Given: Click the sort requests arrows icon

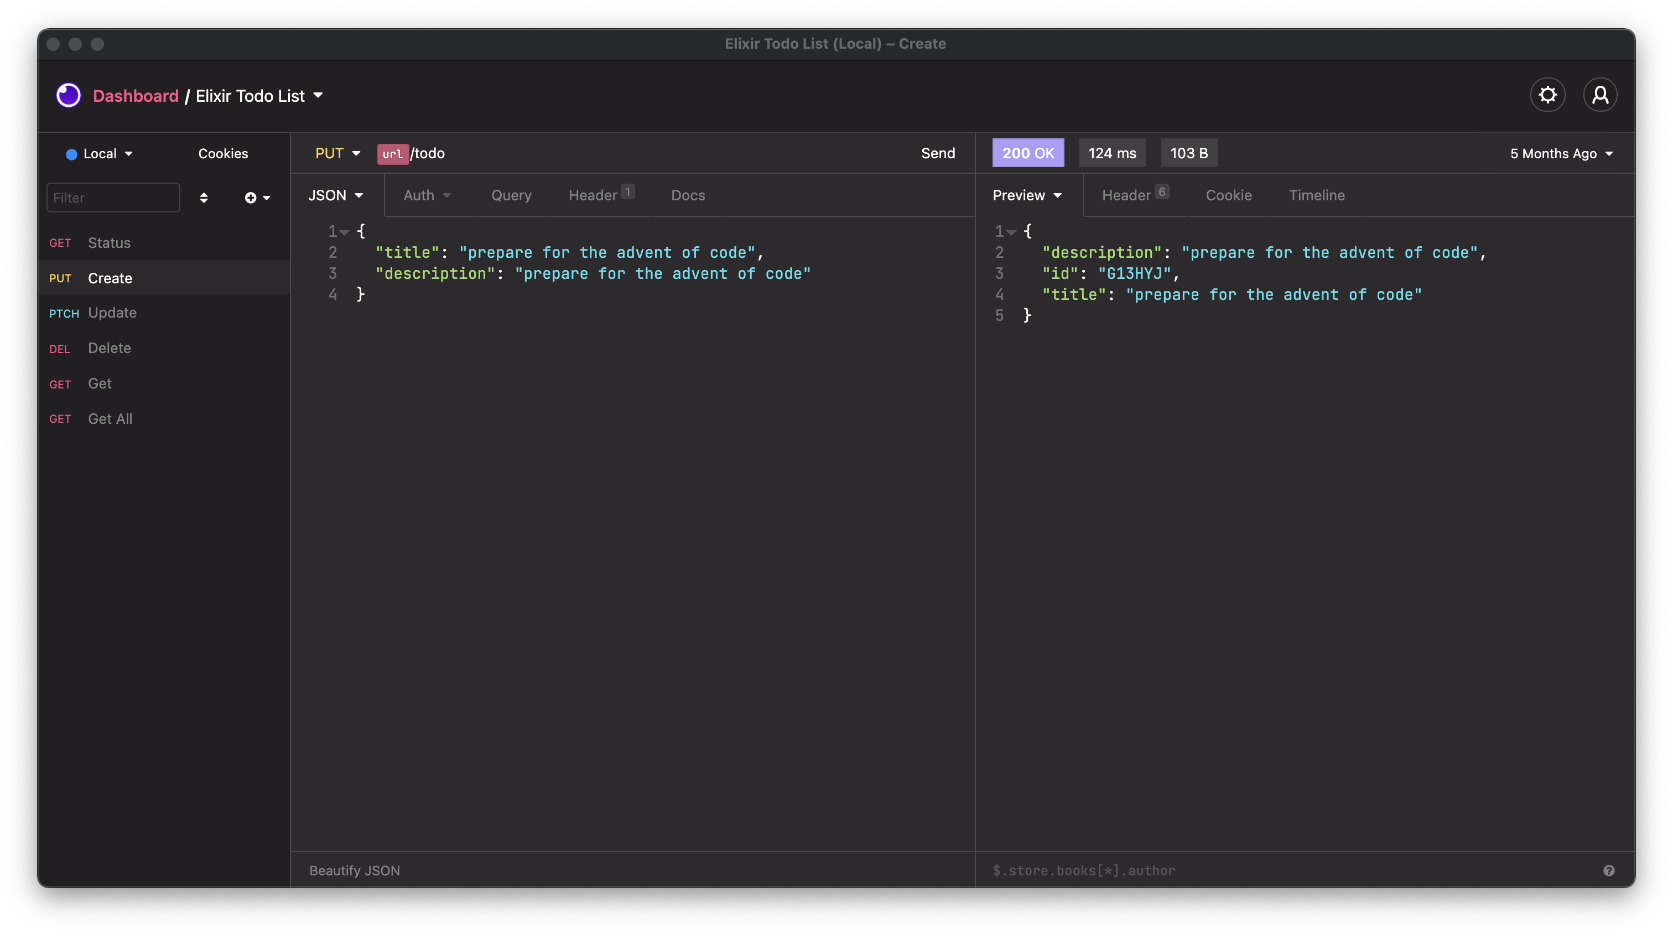Looking at the screenshot, I should click(x=203, y=198).
